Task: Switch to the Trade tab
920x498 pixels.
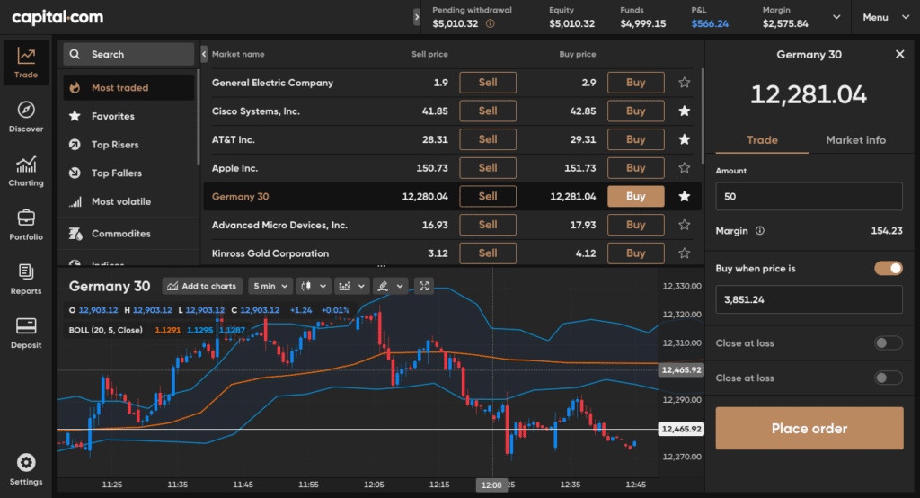Action: [x=762, y=139]
